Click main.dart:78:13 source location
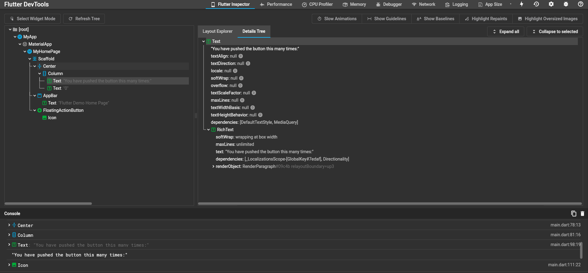 [565, 225]
